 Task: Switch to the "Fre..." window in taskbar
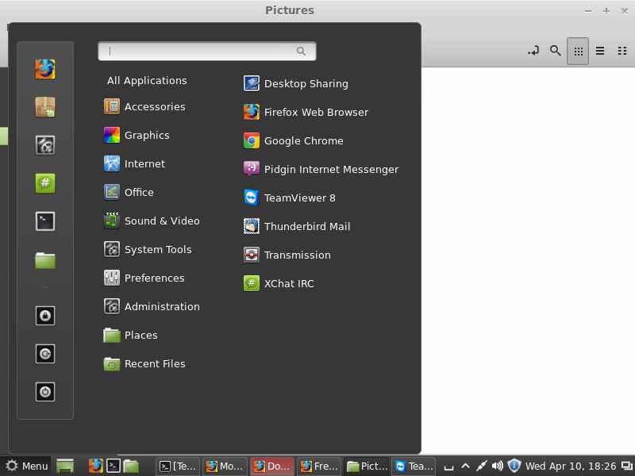pyautogui.click(x=319, y=466)
